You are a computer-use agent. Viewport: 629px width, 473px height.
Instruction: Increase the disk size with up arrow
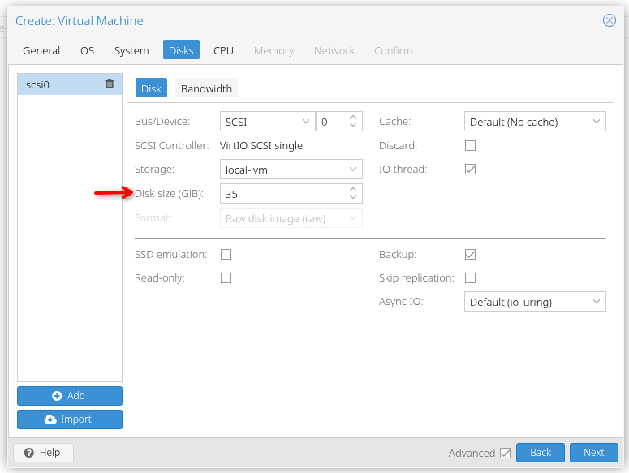click(x=353, y=190)
